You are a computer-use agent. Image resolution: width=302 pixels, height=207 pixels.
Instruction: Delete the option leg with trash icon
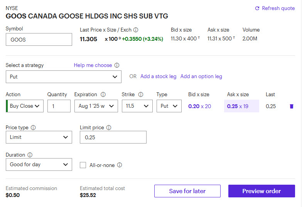click(292, 106)
